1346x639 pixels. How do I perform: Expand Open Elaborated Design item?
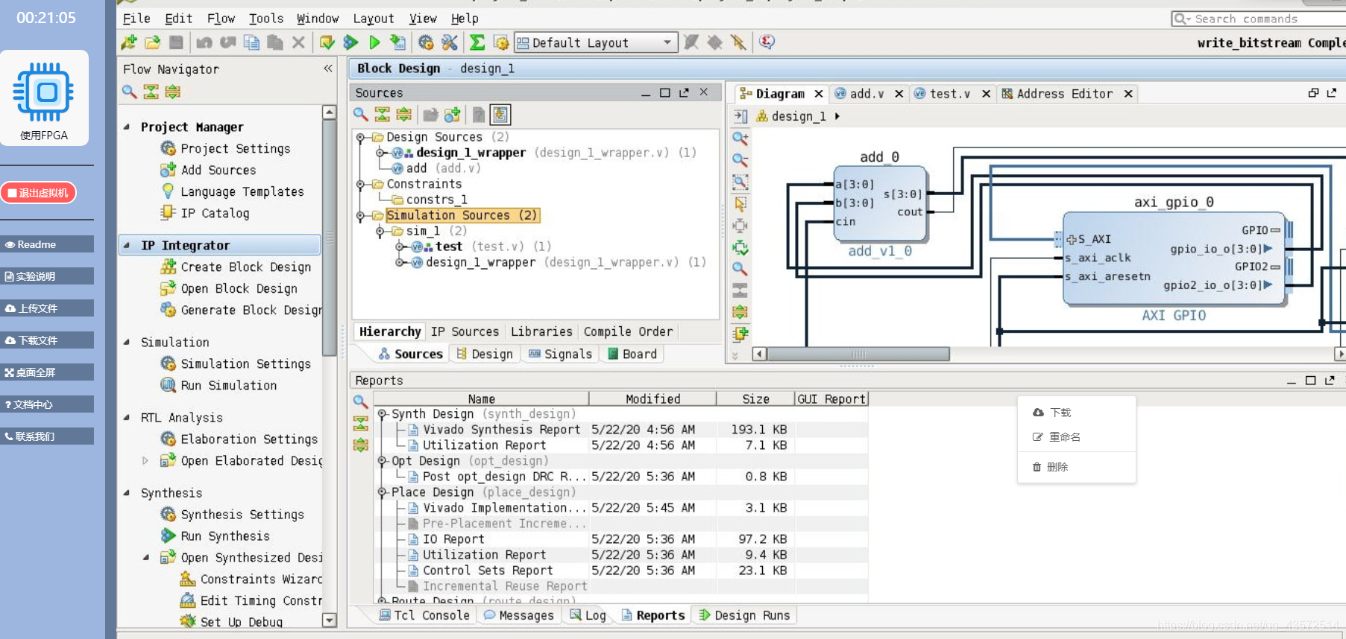[145, 461]
